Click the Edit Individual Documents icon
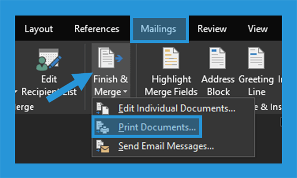297x178 pixels. (102, 108)
